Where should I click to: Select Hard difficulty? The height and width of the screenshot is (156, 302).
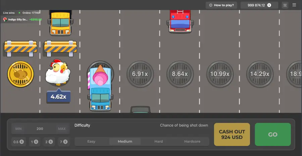pos(159,141)
